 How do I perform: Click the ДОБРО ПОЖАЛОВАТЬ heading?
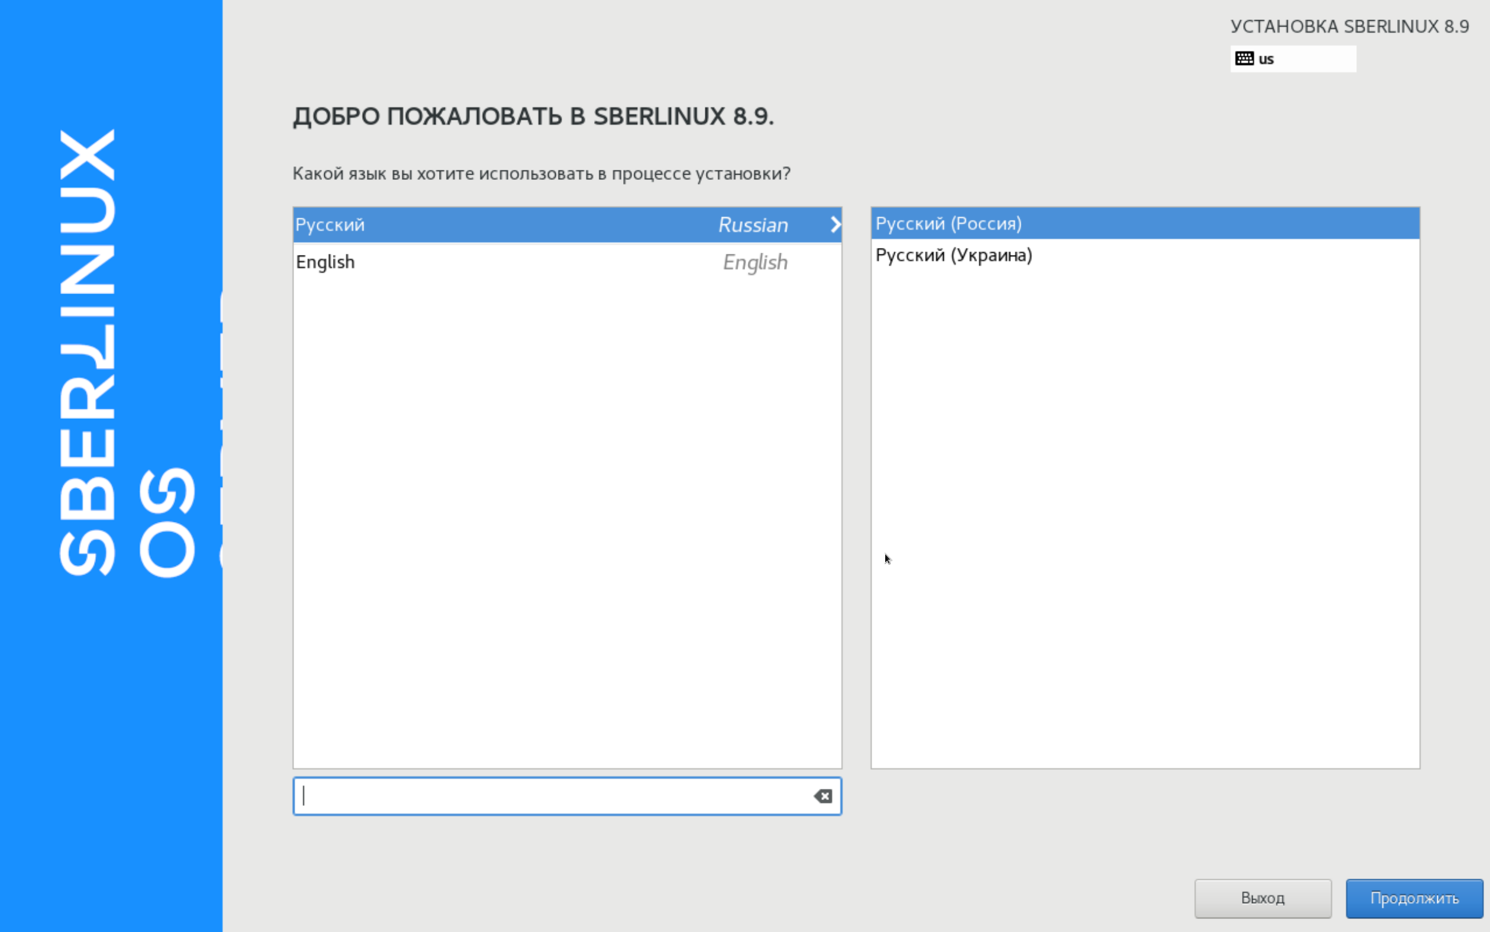coord(533,117)
